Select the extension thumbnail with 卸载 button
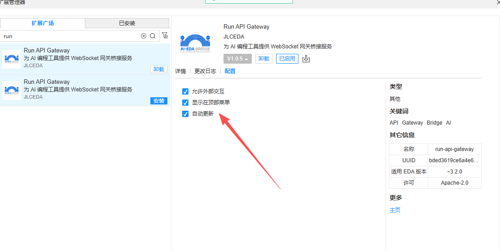Viewport: 500px width, 251px height. (x=12, y=59)
